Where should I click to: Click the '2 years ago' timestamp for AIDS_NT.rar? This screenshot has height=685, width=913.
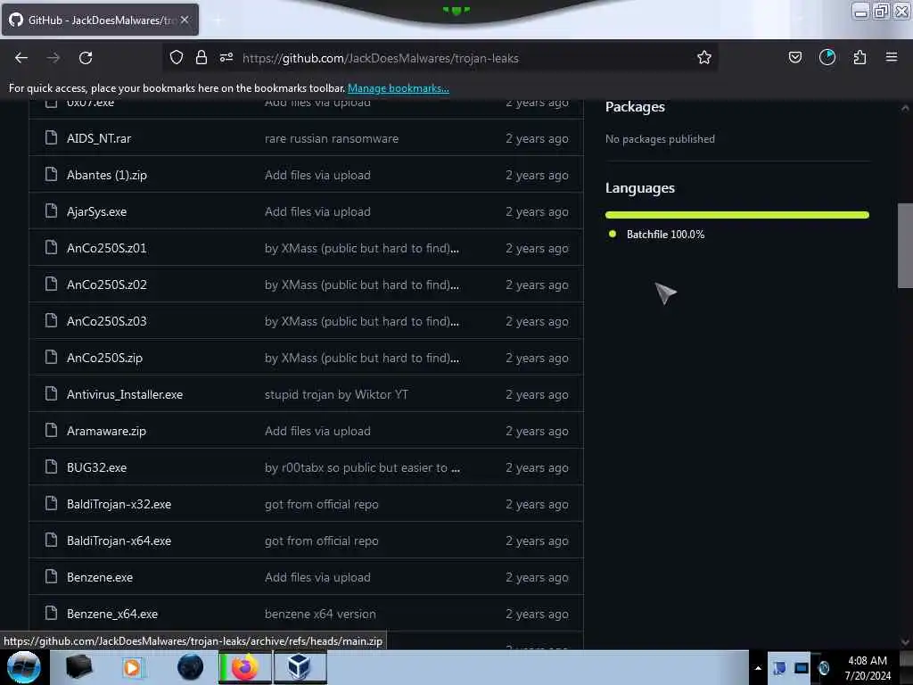pyautogui.click(x=537, y=138)
